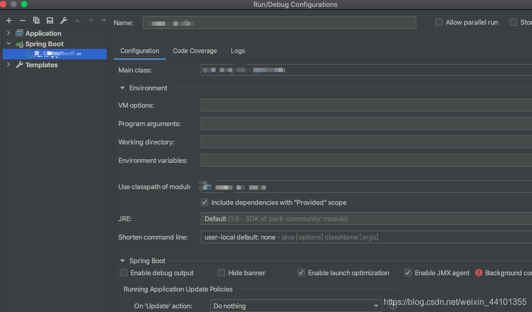This screenshot has height=312, width=532.
Task: Move configuration down with the arrow icon
Action: [x=89, y=20]
